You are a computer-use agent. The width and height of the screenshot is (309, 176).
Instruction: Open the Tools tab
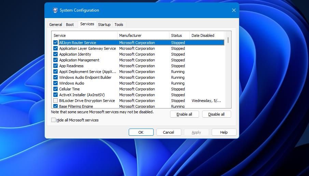coord(119,25)
